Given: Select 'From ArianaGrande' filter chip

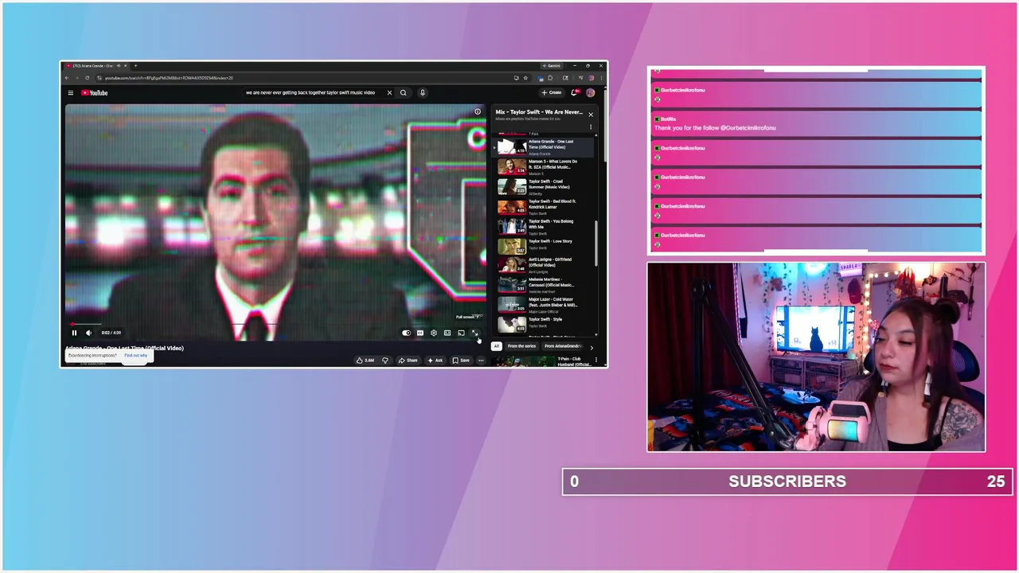Looking at the screenshot, I should (563, 346).
